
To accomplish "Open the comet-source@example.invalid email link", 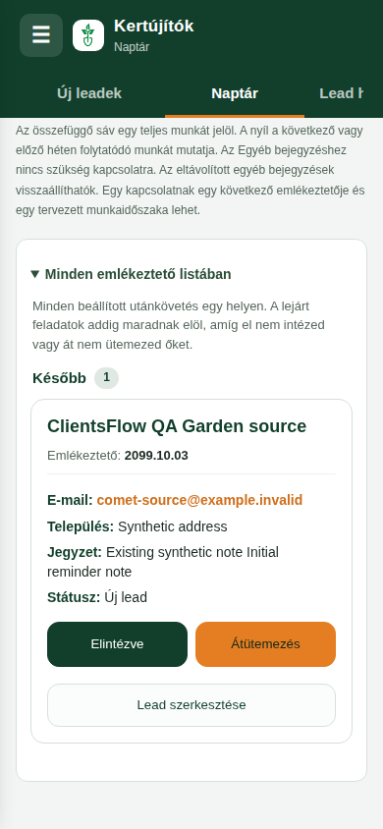I will (x=199, y=500).
